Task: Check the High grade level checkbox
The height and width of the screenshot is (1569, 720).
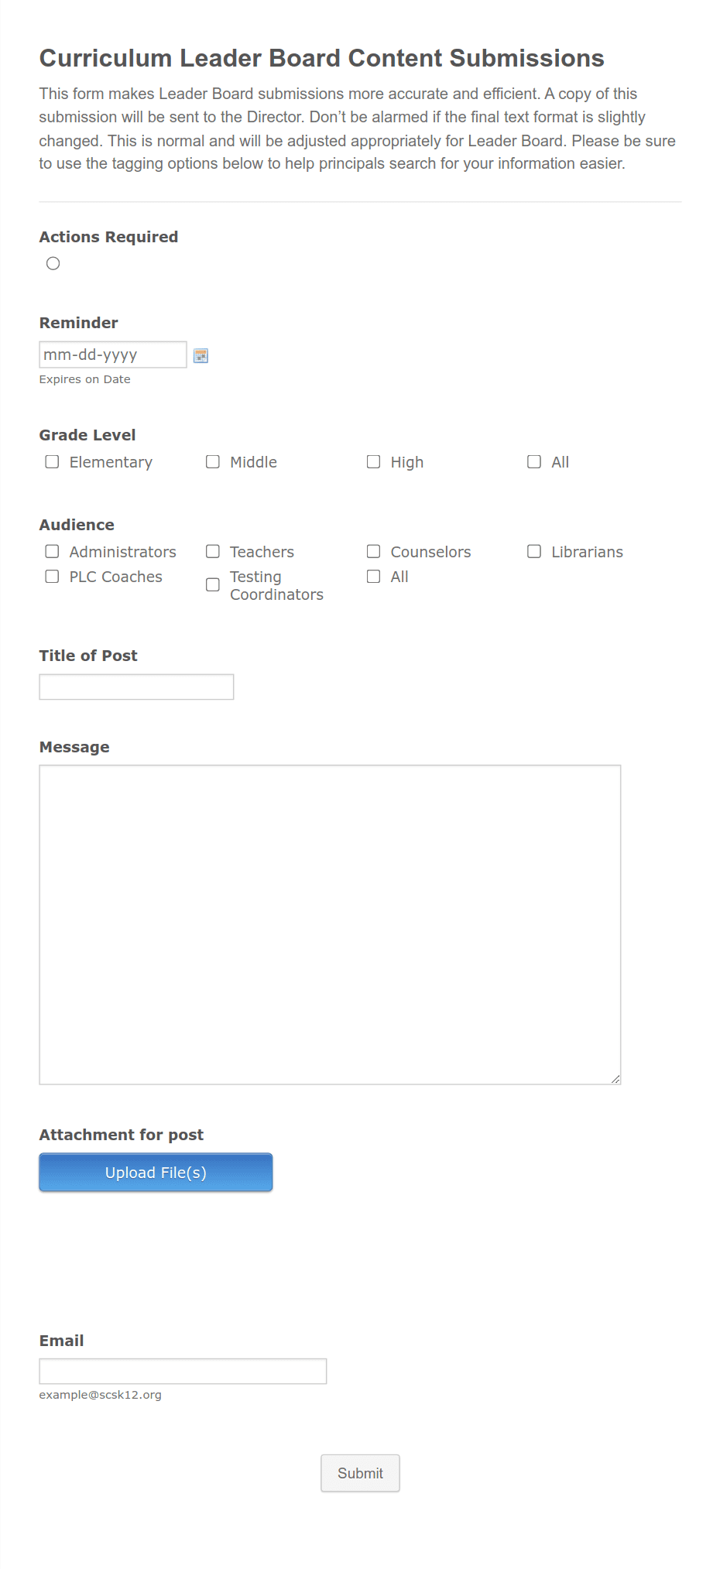Action: point(373,461)
